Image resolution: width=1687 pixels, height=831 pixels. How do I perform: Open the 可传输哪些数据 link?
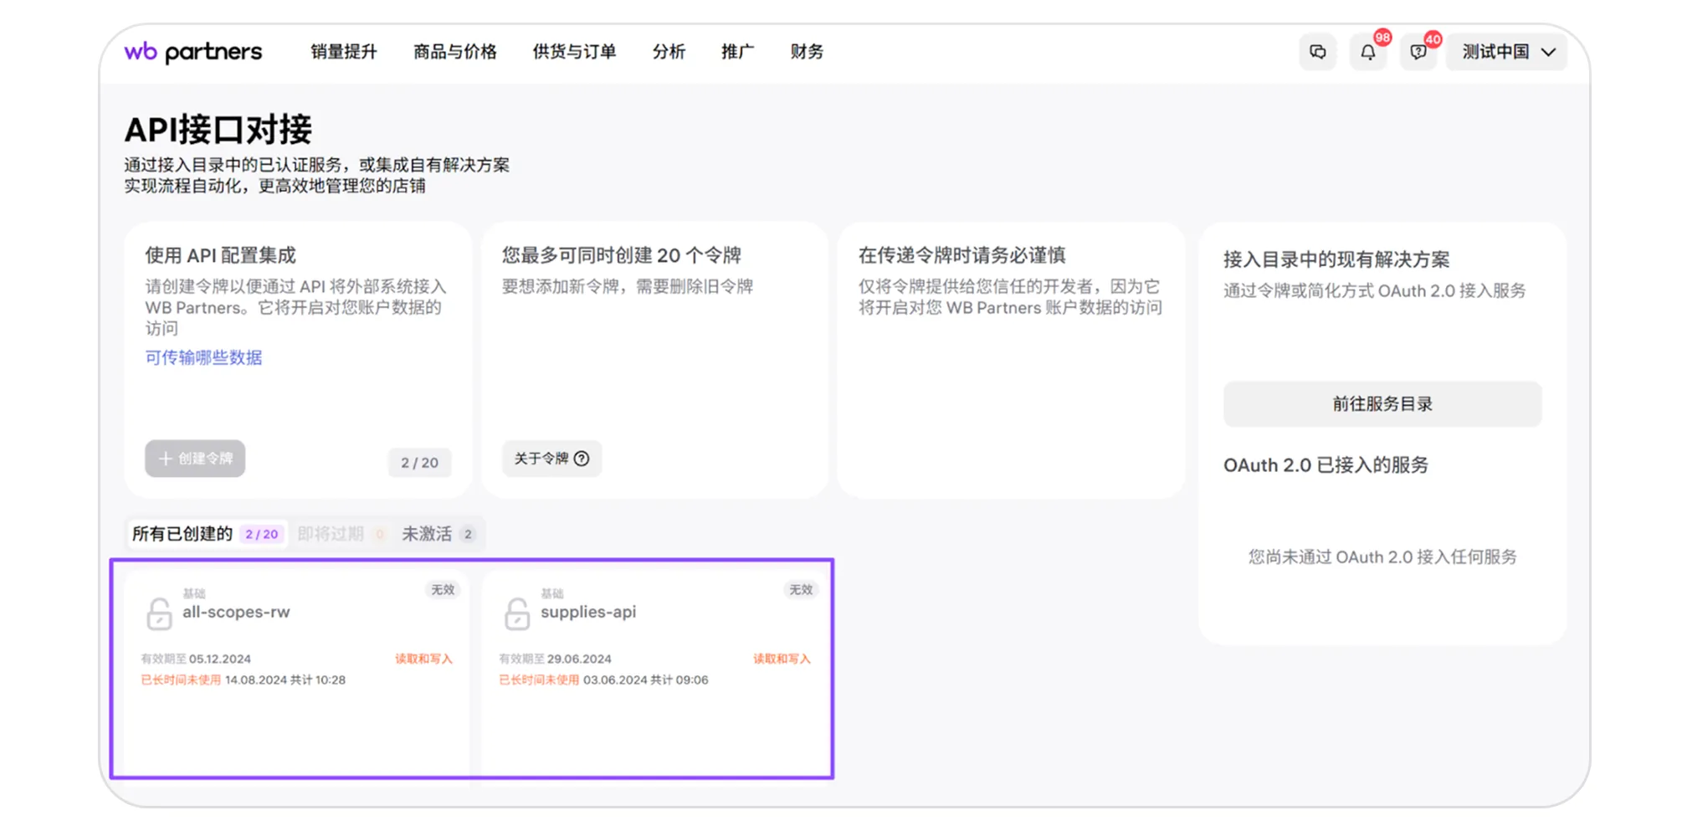tap(202, 357)
